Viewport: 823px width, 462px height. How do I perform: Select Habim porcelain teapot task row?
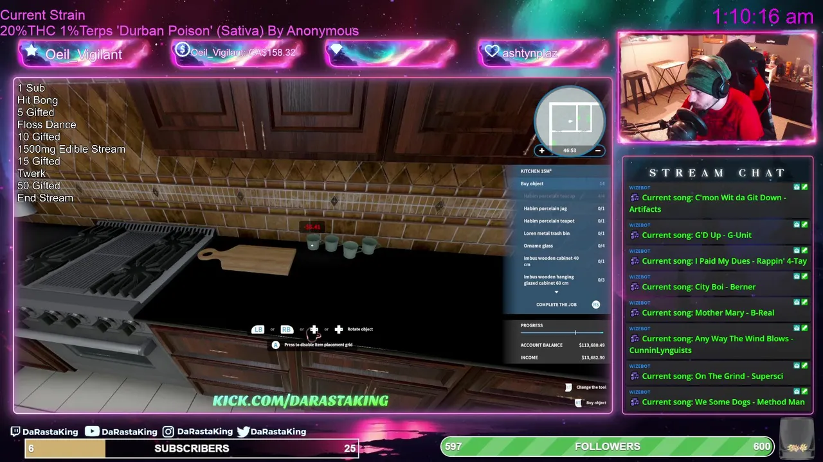[x=564, y=221]
